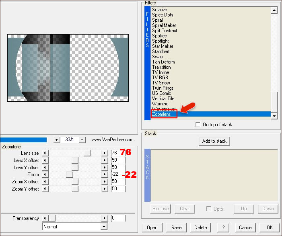The width and height of the screenshot is (282, 236).
Task: Click the Zoom slider left arrow
Action: (45, 174)
